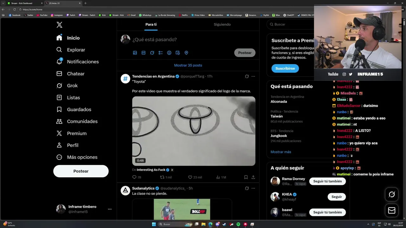This screenshot has width=406, height=228.
Task: Show the 35 new posts
Action: click(188, 65)
